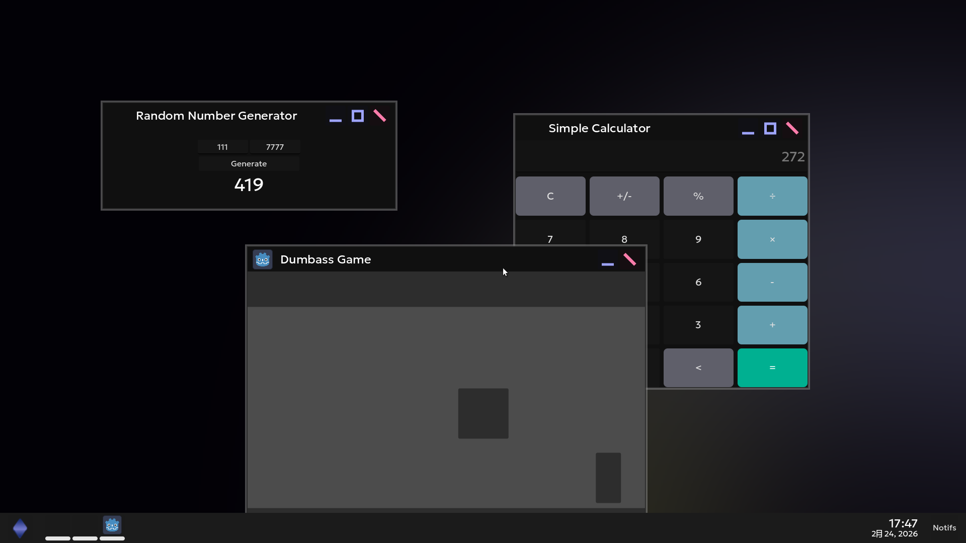The image size is (966, 543).
Task: Toggle sign with the +/- button
Action: click(x=624, y=196)
